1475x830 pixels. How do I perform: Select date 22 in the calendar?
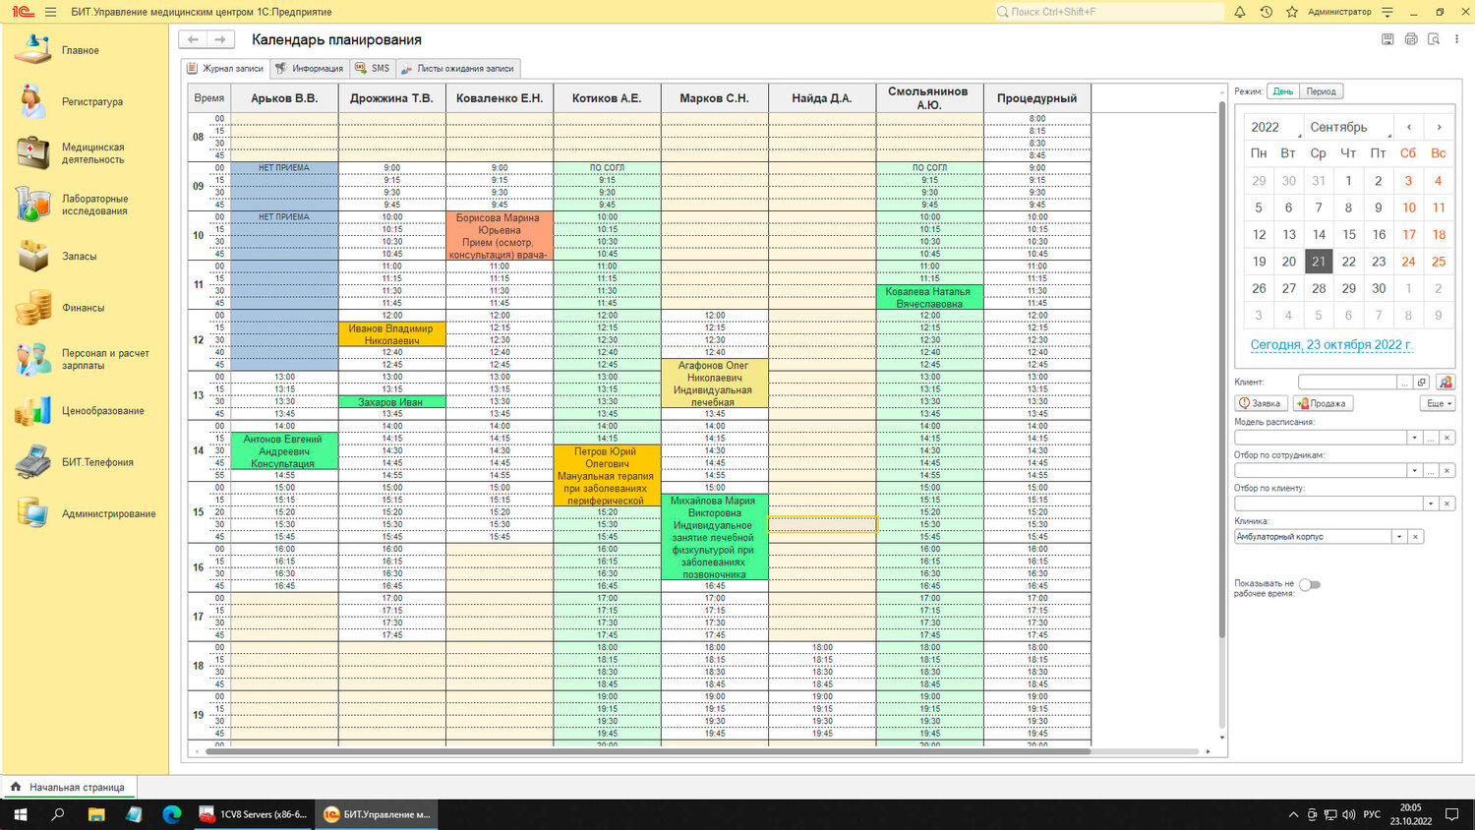[x=1348, y=262]
